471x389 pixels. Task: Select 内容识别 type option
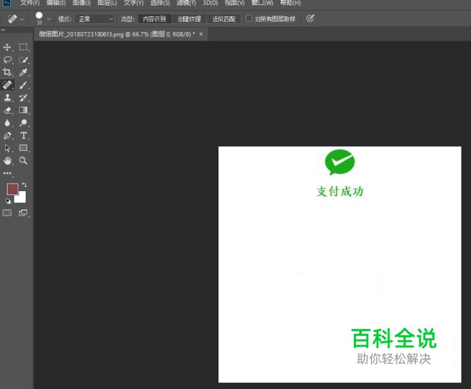(x=155, y=19)
